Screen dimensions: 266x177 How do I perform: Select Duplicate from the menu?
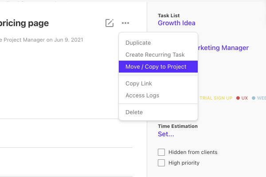coord(158,42)
